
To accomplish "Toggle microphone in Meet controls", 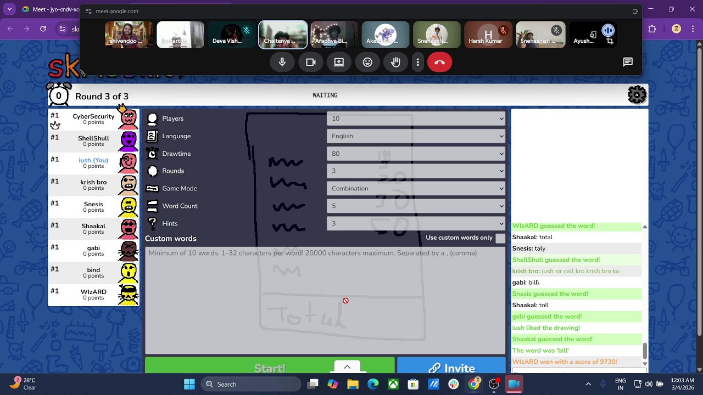I will point(282,63).
